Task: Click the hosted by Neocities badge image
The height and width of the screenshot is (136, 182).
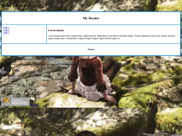Action: pyautogui.click(x=15, y=102)
